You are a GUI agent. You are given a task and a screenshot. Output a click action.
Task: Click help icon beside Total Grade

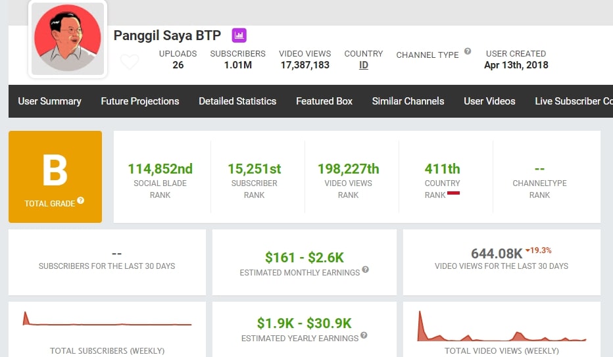(80, 201)
